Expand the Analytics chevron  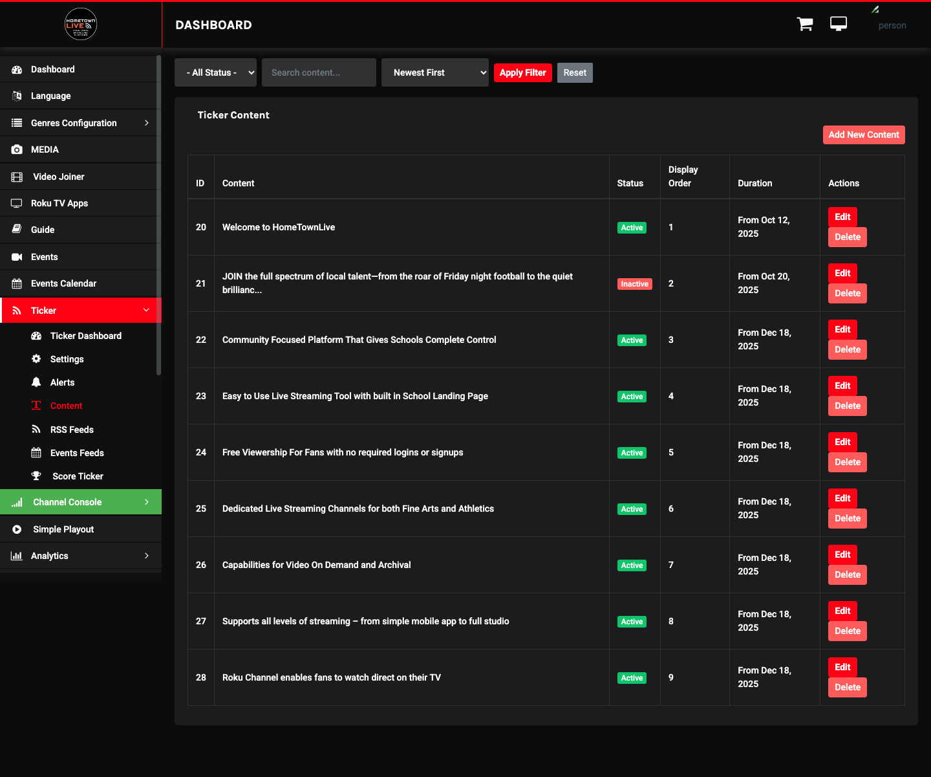pos(147,556)
